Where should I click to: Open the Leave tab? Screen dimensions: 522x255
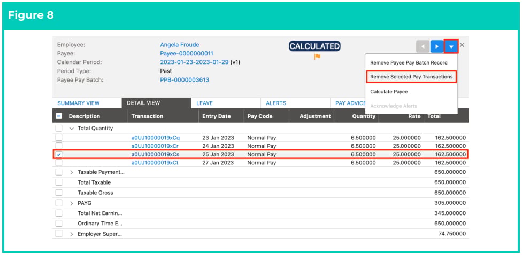[226, 103]
